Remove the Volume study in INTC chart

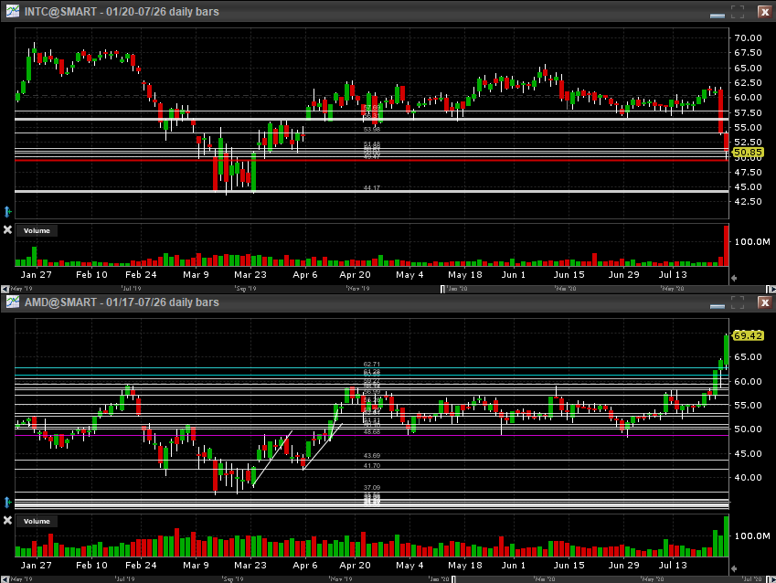[7, 229]
